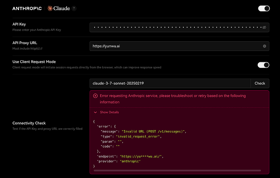Click the red error message banner text
The image size is (280, 178).
click(172, 99)
